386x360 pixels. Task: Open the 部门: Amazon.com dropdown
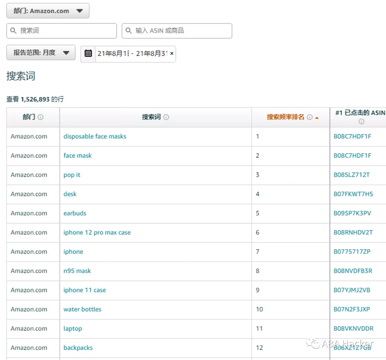[48, 11]
